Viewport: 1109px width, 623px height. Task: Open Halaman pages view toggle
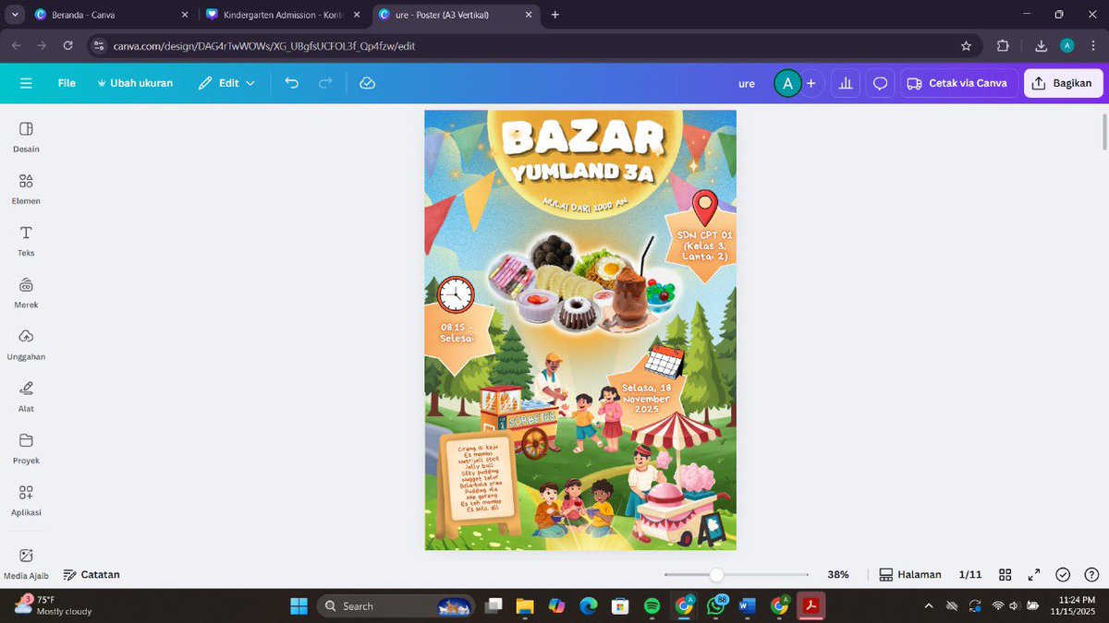[x=910, y=574]
